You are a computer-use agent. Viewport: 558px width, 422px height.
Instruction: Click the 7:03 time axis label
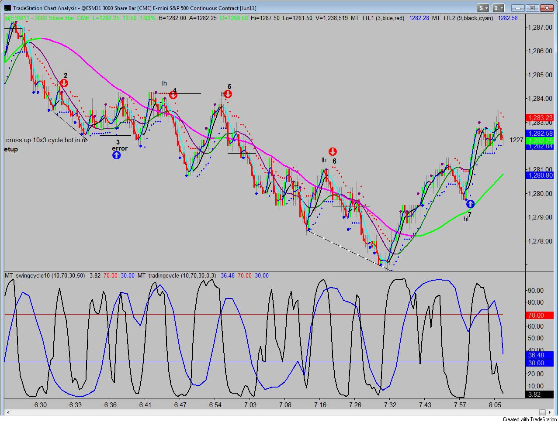[x=250, y=405]
